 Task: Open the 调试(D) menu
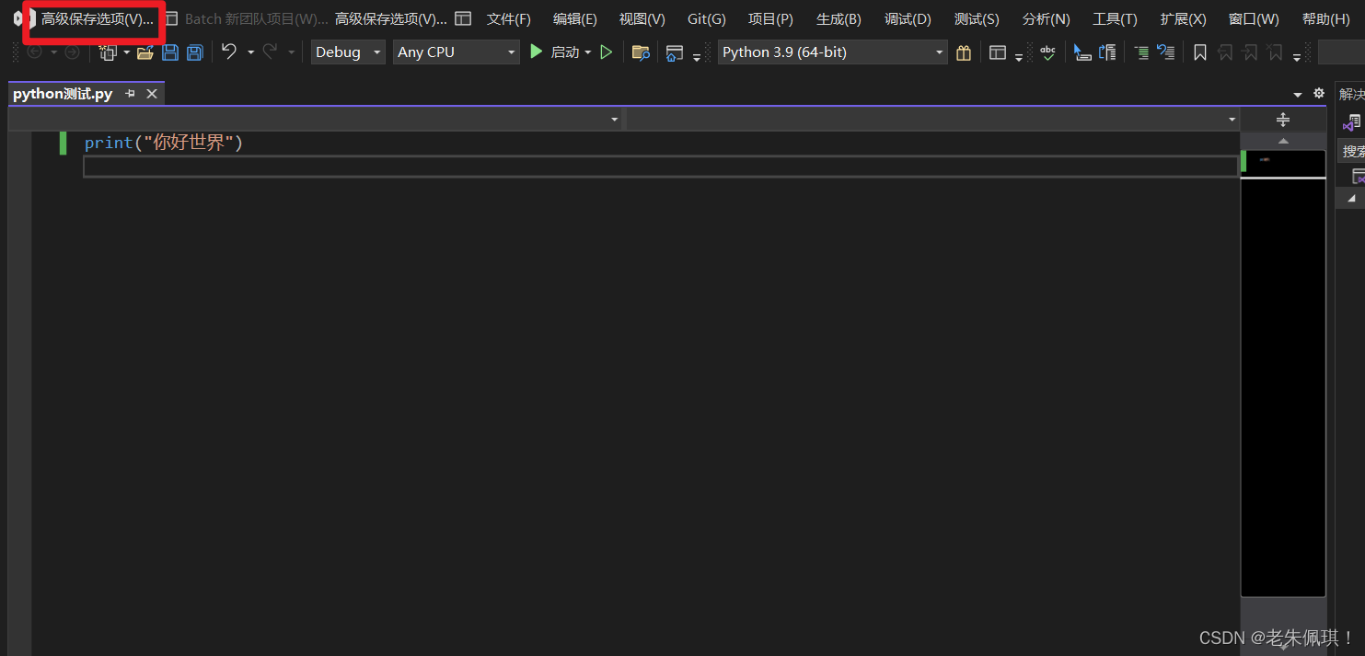[908, 18]
